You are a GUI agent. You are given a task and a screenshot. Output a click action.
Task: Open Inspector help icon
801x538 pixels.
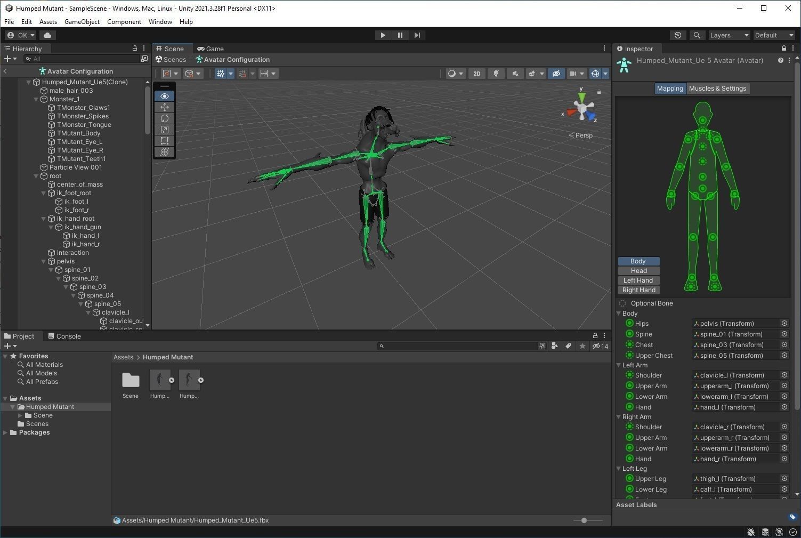point(780,61)
